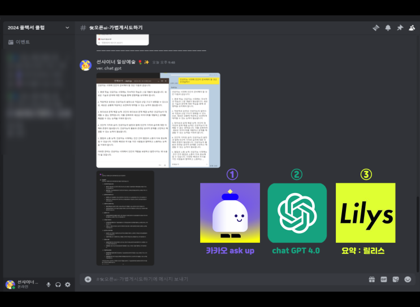Click the notification bell icon
The height and width of the screenshot is (307, 420).
pos(388,28)
